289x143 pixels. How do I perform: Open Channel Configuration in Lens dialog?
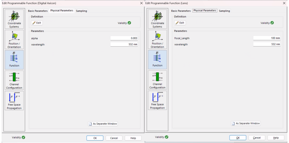pos(157,80)
